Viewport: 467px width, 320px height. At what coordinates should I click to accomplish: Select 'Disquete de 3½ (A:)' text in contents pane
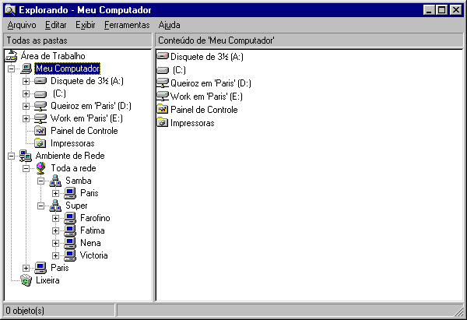pos(207,57)
